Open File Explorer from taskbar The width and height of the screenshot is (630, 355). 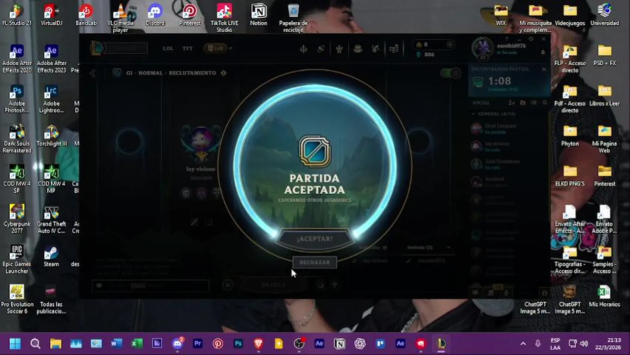(x=56, y=343)
